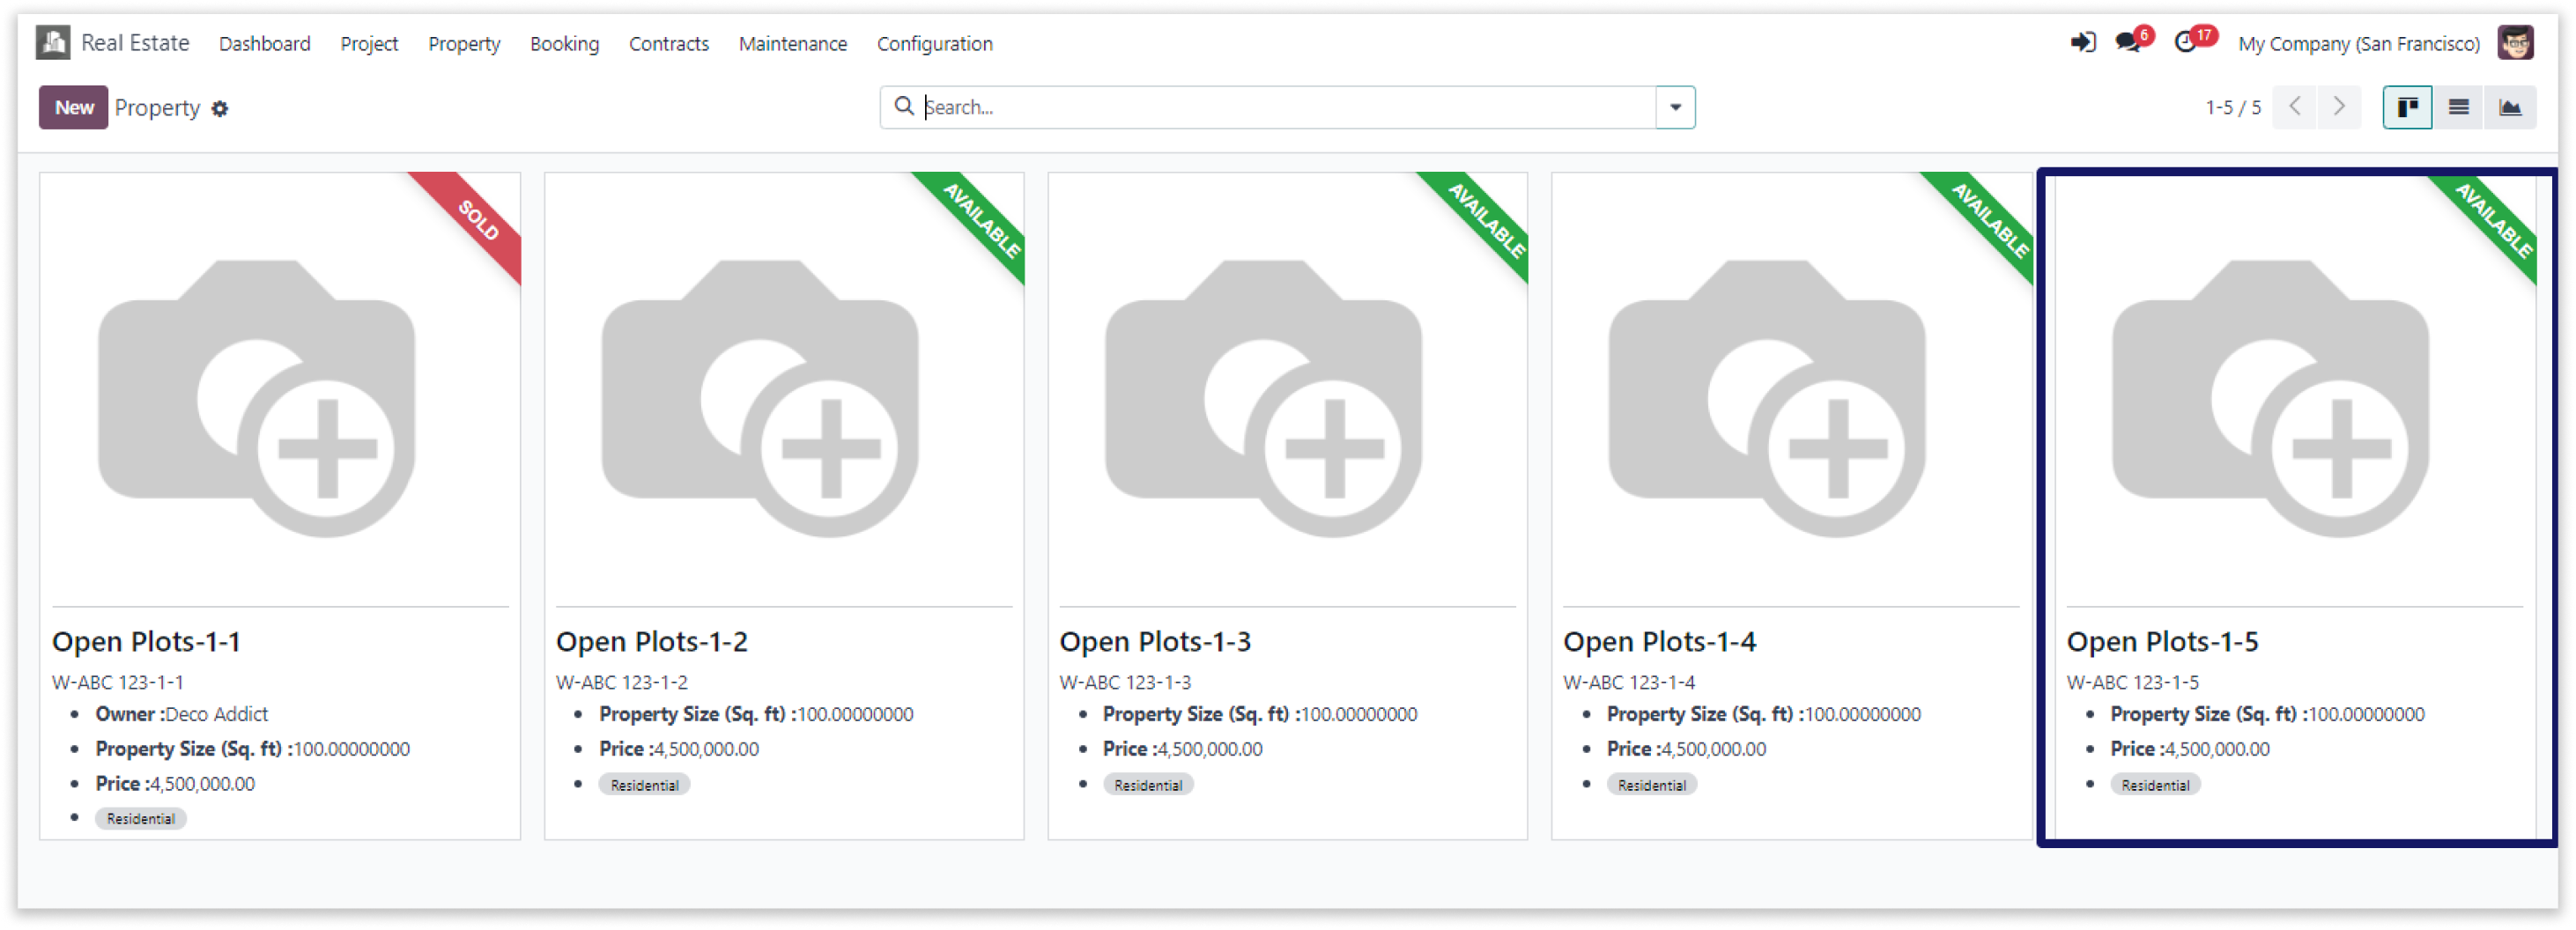2576x930 pixels.
Task: Click the New button
Action: (73, 107)
